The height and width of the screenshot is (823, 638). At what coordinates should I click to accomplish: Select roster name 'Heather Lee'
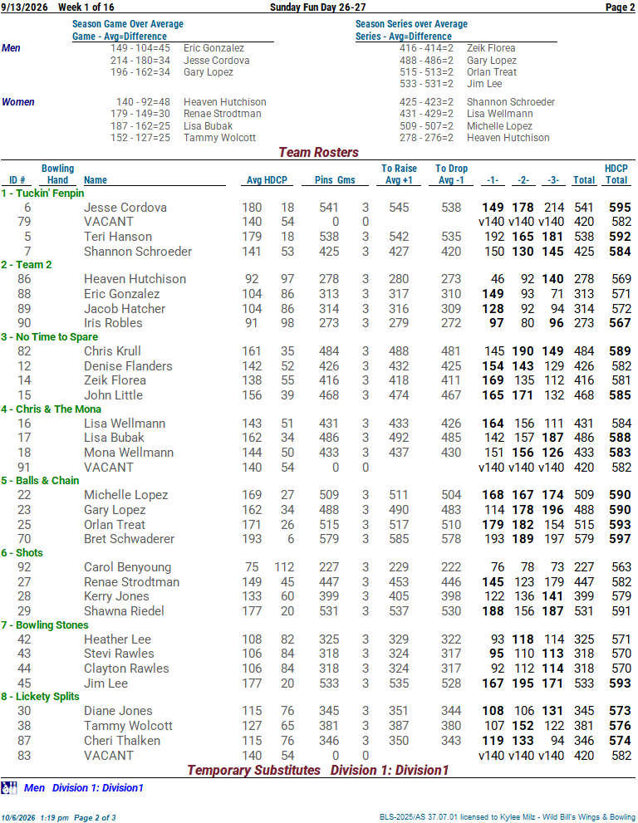point(117,639)
